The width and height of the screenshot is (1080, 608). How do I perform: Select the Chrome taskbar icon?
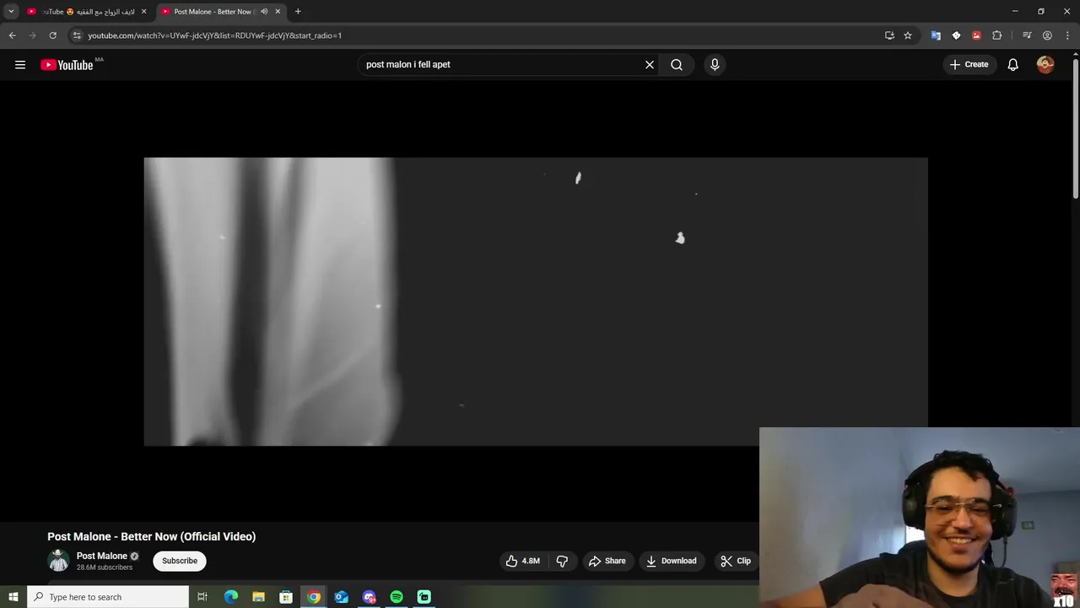coord(314,597)
